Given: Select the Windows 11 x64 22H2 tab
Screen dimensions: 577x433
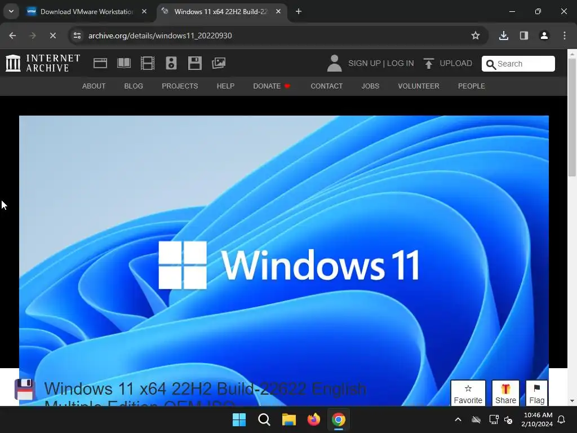Looking at the screenshot, I should [x=221, y=11].
